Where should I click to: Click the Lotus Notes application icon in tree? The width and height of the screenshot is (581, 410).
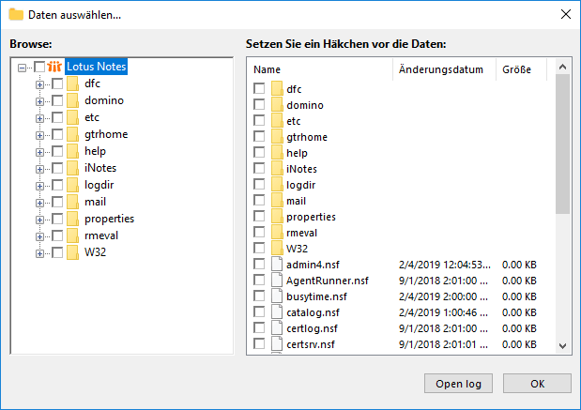(x=54, y=67)
